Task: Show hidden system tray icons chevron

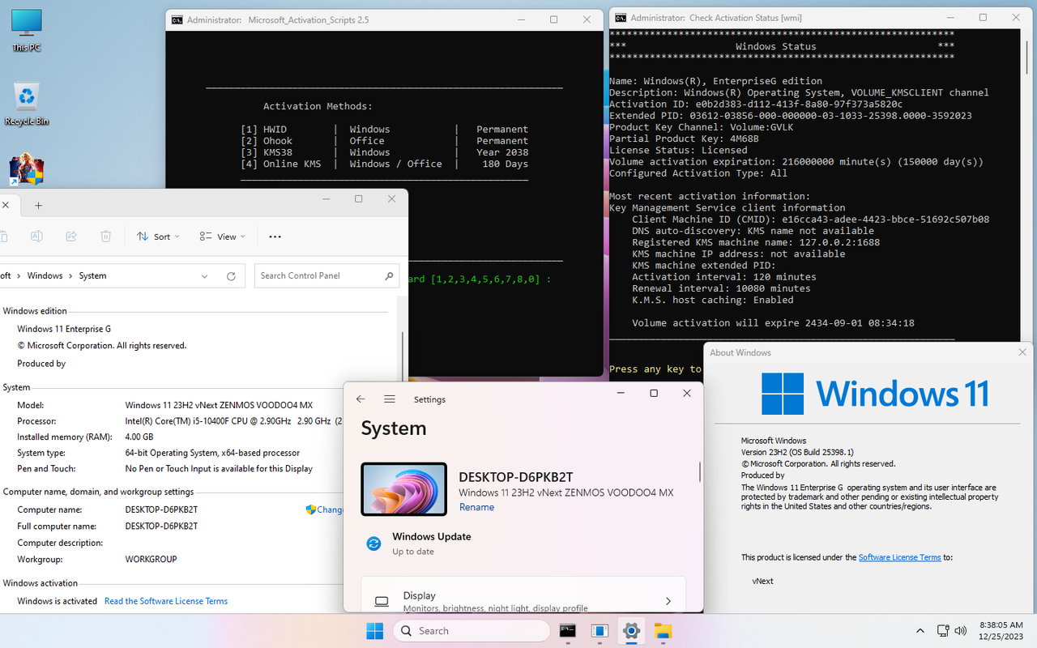Action: (920, 631)
